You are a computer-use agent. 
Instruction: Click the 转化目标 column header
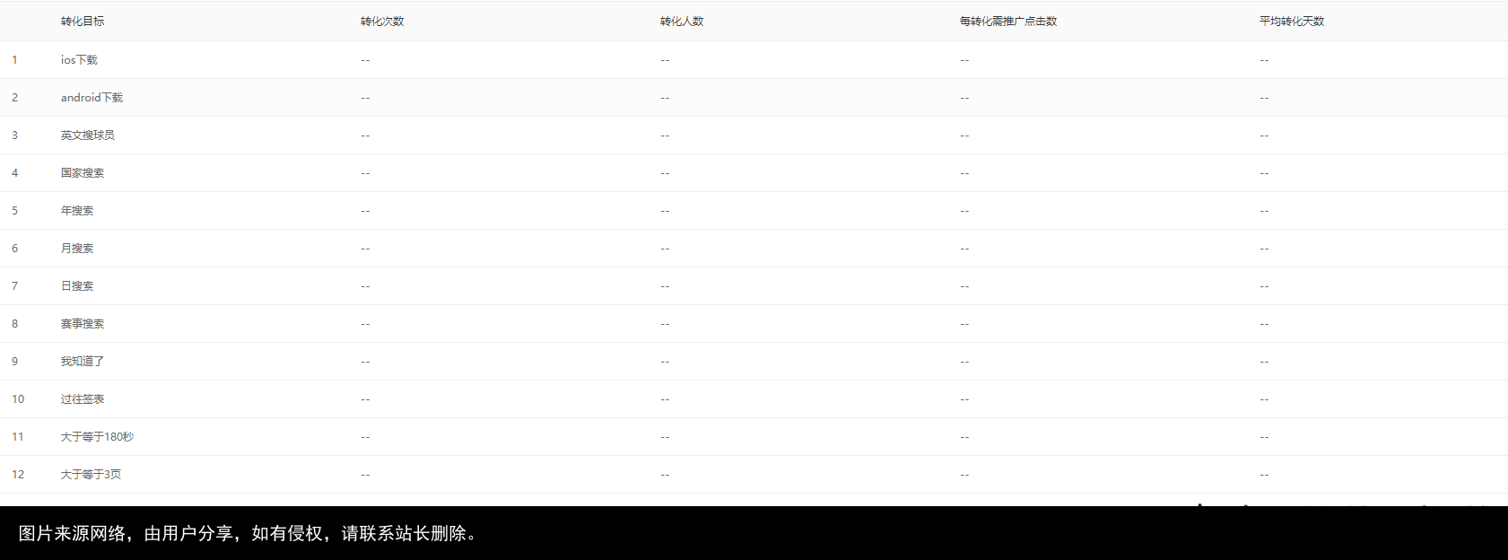click(83, 22)
